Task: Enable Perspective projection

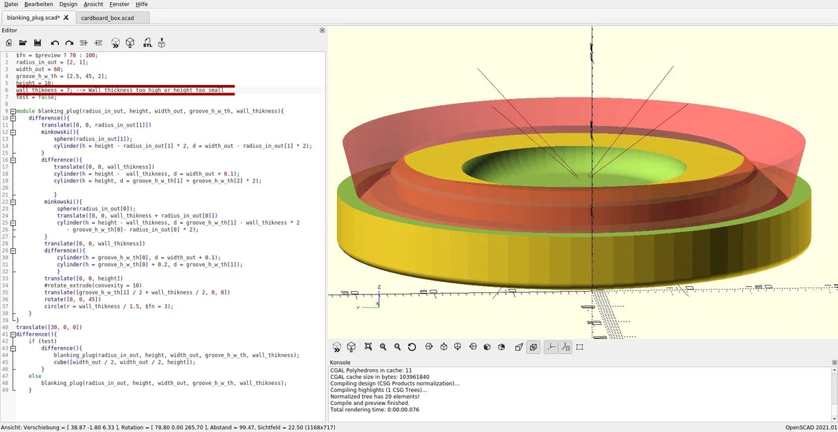Action: tap(519, 347)
